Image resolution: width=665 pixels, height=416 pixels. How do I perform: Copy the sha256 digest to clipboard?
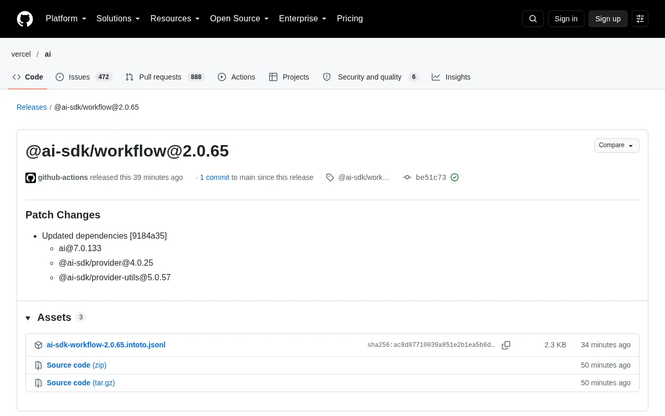[x=506, y=345]
